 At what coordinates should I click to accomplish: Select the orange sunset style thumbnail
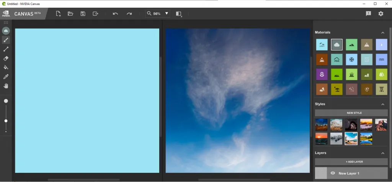321,138
